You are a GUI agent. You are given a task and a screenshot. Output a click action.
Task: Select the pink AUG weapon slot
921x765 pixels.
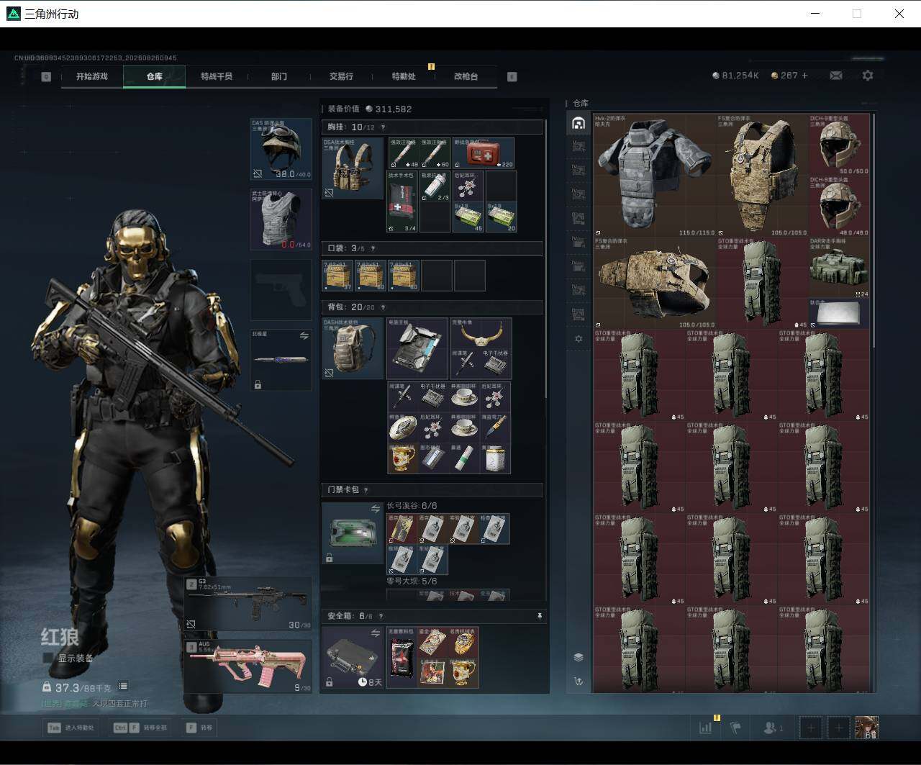point(248,666)
